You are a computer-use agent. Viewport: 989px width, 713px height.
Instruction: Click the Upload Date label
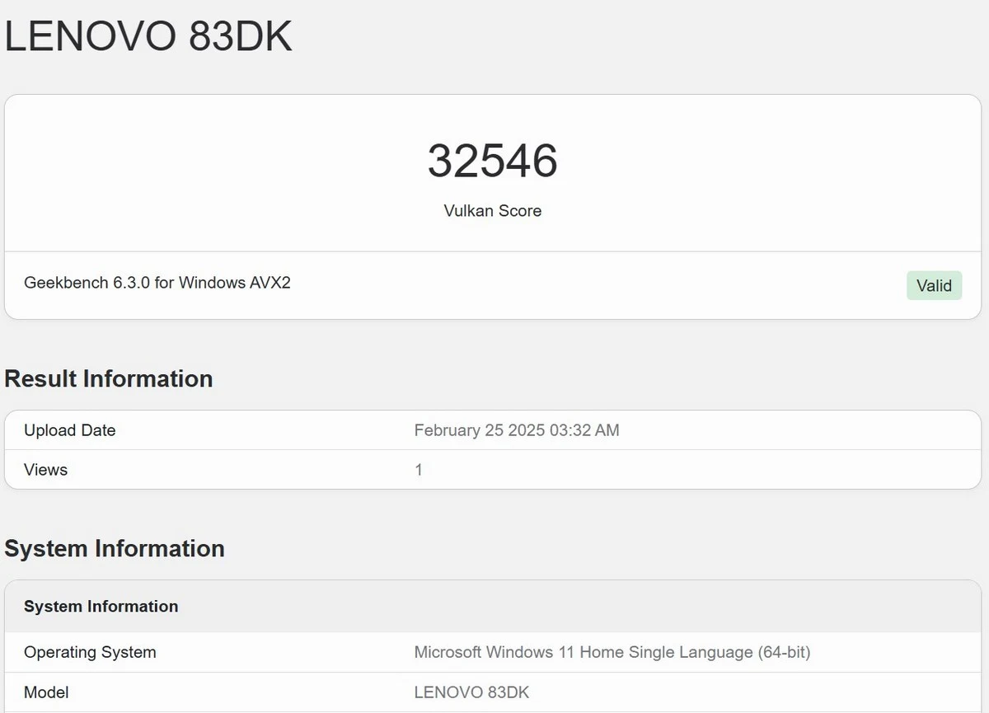coord(70,430)
